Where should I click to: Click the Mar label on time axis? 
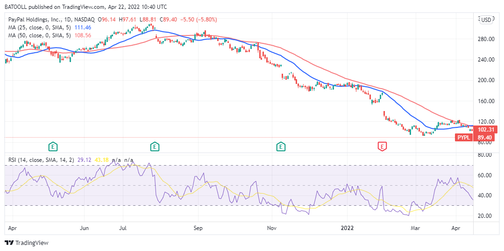(x=416, y=228)
